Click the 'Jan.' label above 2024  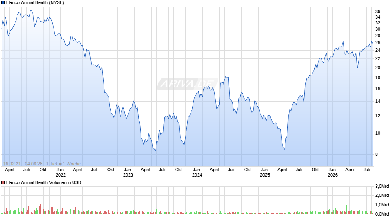tap(197, 170)
